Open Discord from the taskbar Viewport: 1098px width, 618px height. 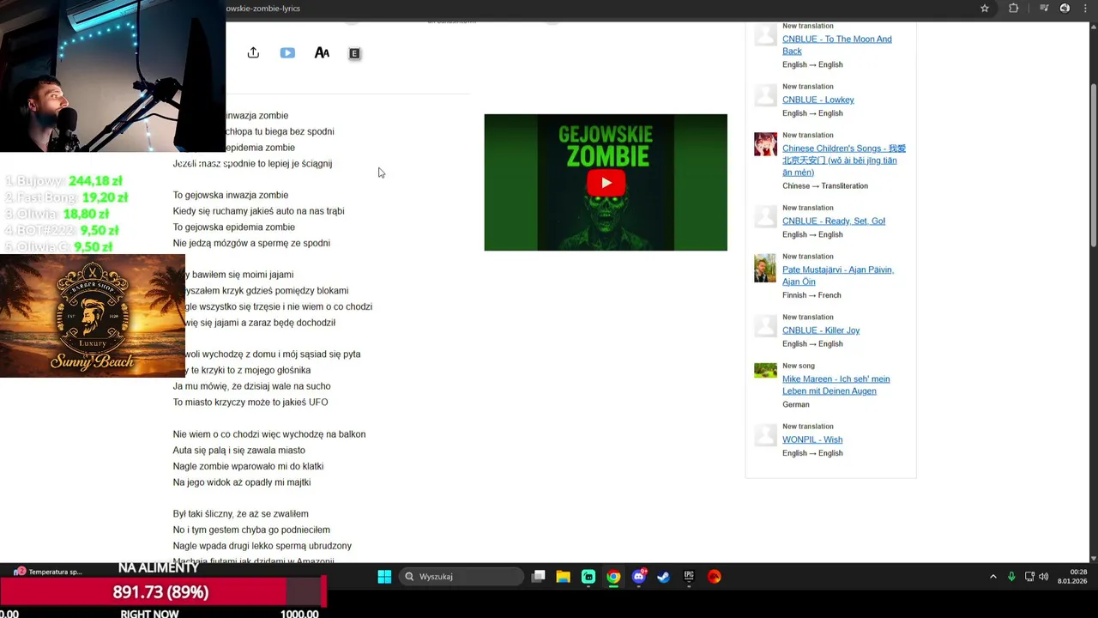pyautogui.click(x=638, y=577)
